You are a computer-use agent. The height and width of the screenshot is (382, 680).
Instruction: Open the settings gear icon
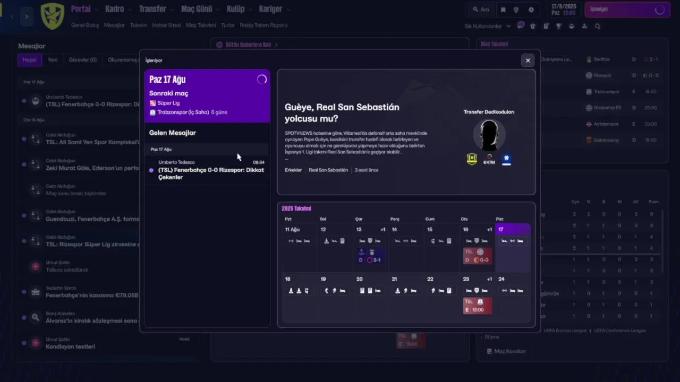click(531, 10)
